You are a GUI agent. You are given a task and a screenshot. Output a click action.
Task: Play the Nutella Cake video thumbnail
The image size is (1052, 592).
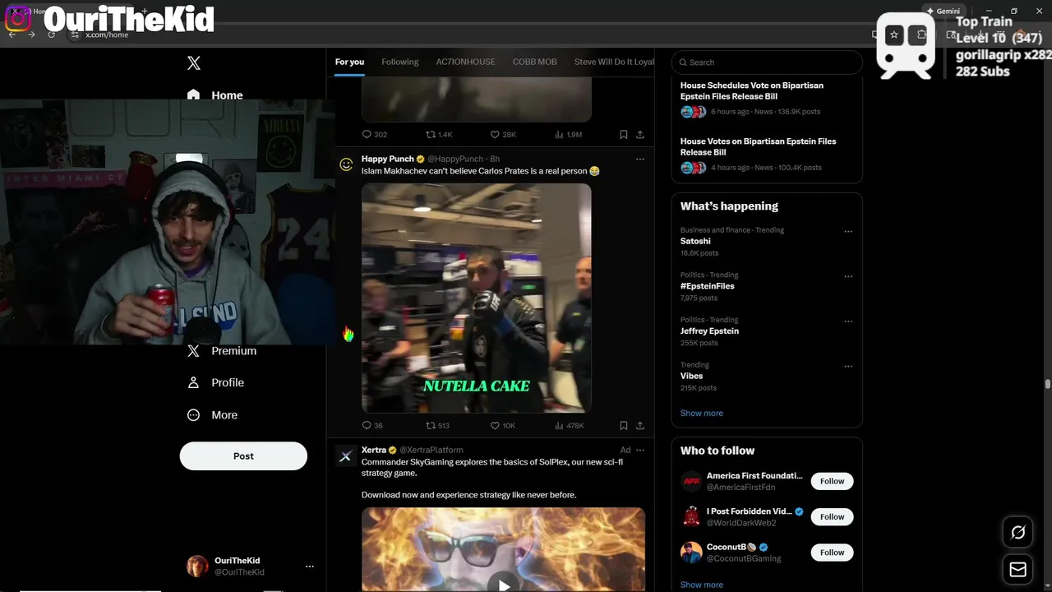point(477,298)
